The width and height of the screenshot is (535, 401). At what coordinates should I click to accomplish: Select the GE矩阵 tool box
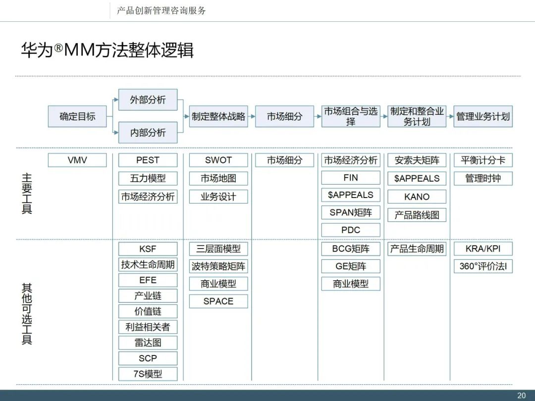coord(351,266)
